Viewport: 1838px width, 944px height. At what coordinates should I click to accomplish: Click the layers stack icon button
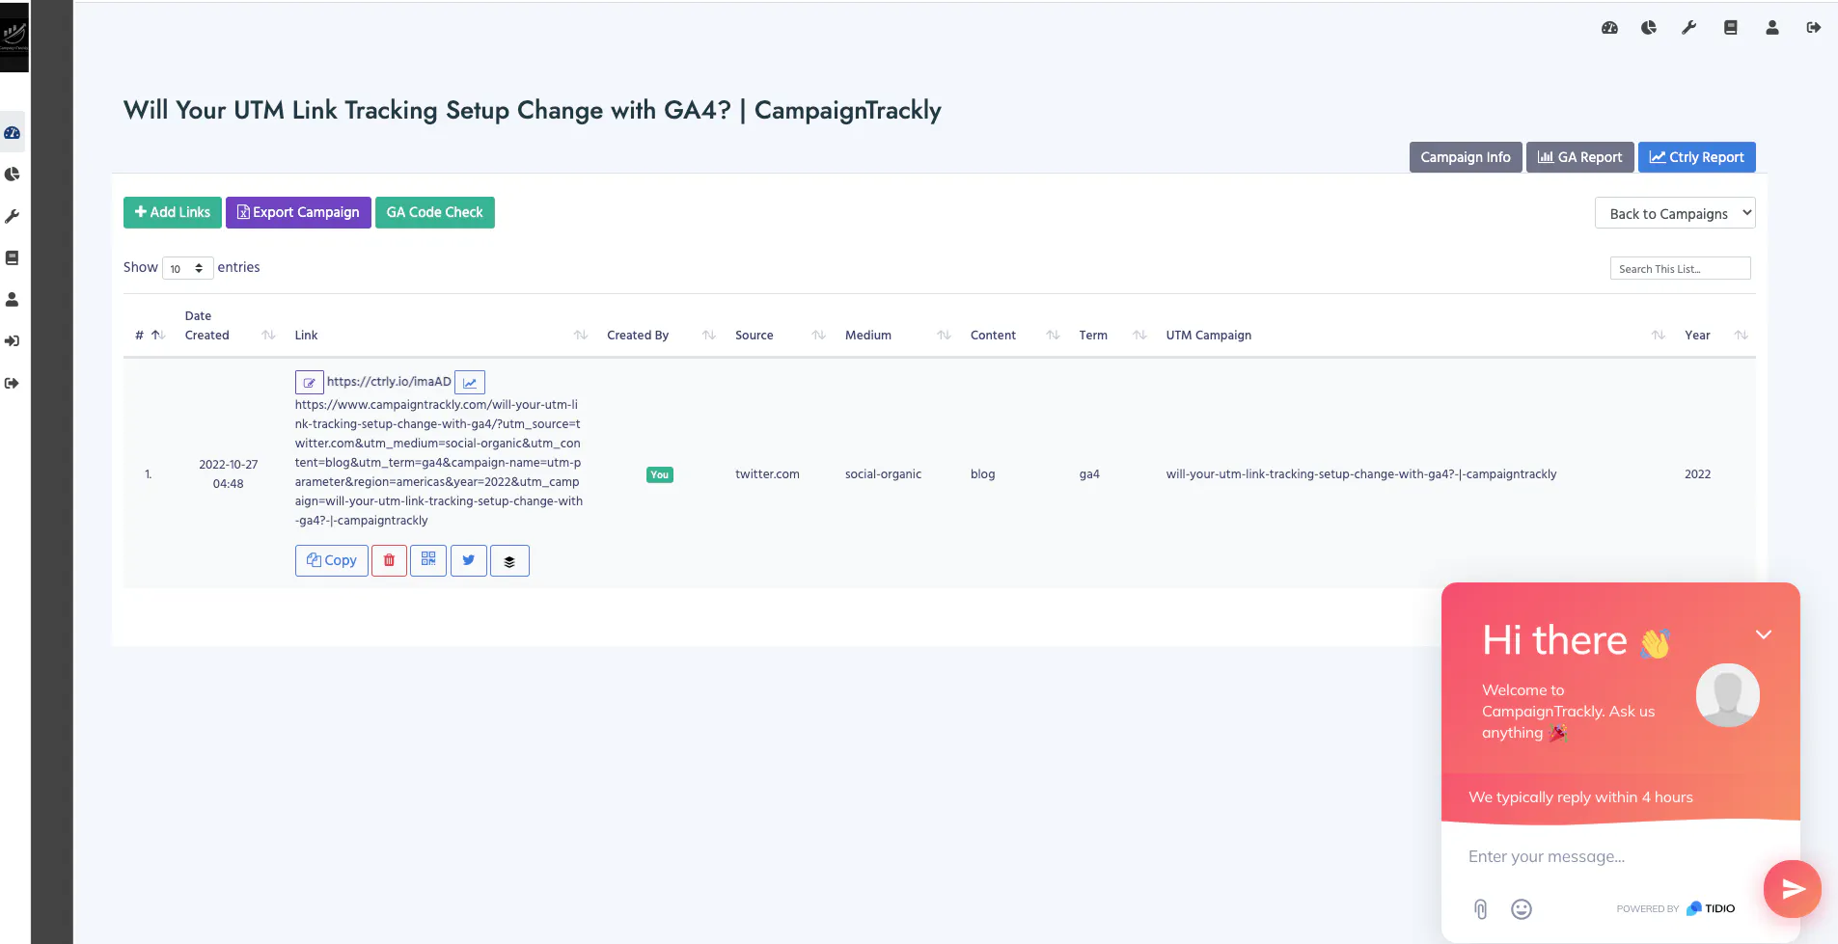(x=509, y=560)
